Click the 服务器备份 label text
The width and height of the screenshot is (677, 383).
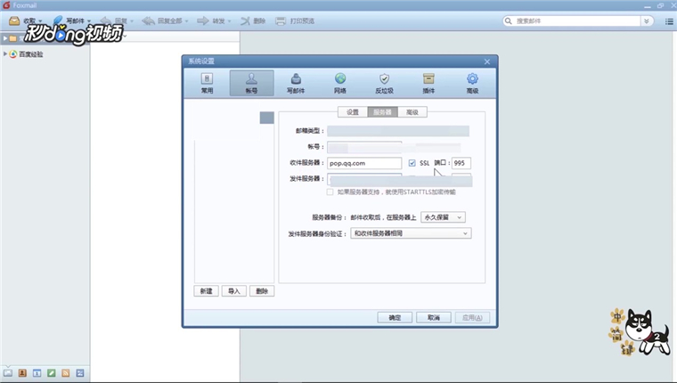pyautogui.click(x=330, y=217)
